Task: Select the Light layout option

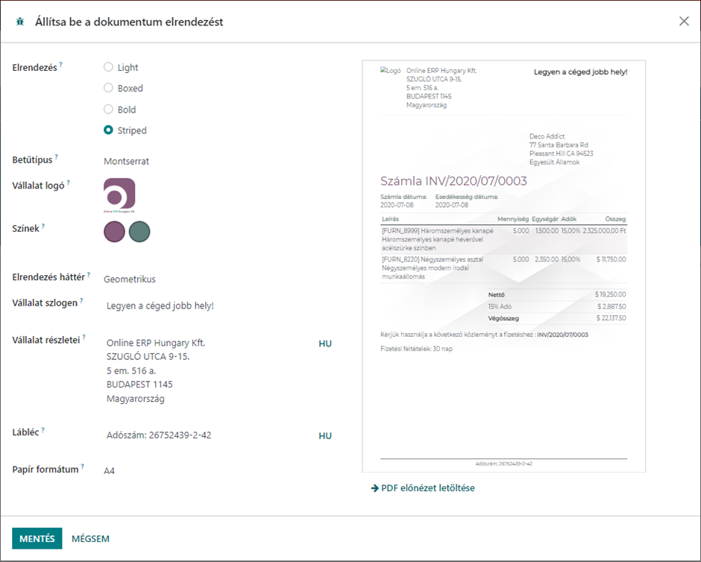Action: pos(109,67)
